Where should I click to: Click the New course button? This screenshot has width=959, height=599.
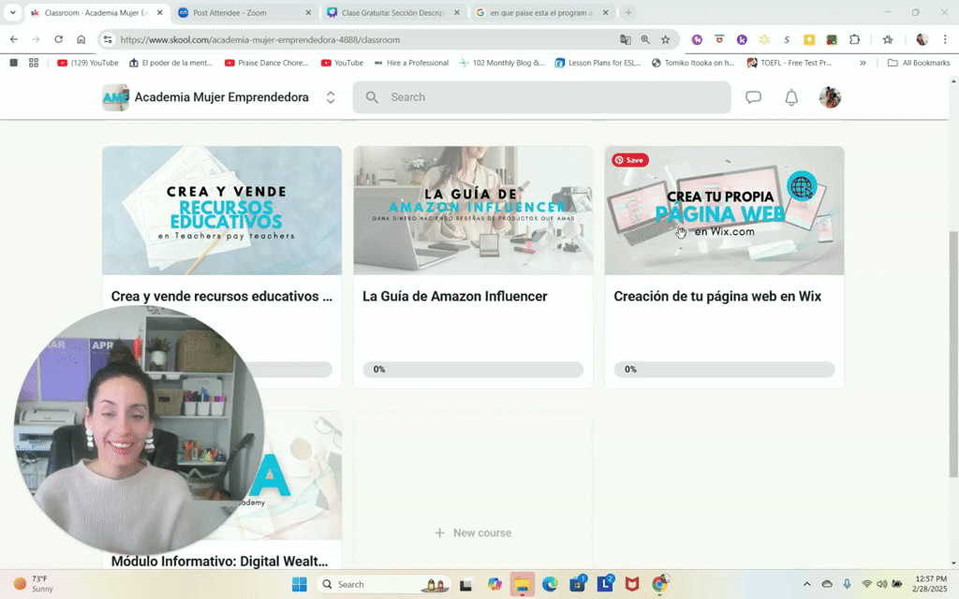[473, 533]
